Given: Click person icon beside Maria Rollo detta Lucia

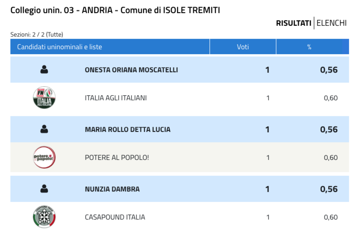Looking at the screenshot, I should [x=44, y=129].
